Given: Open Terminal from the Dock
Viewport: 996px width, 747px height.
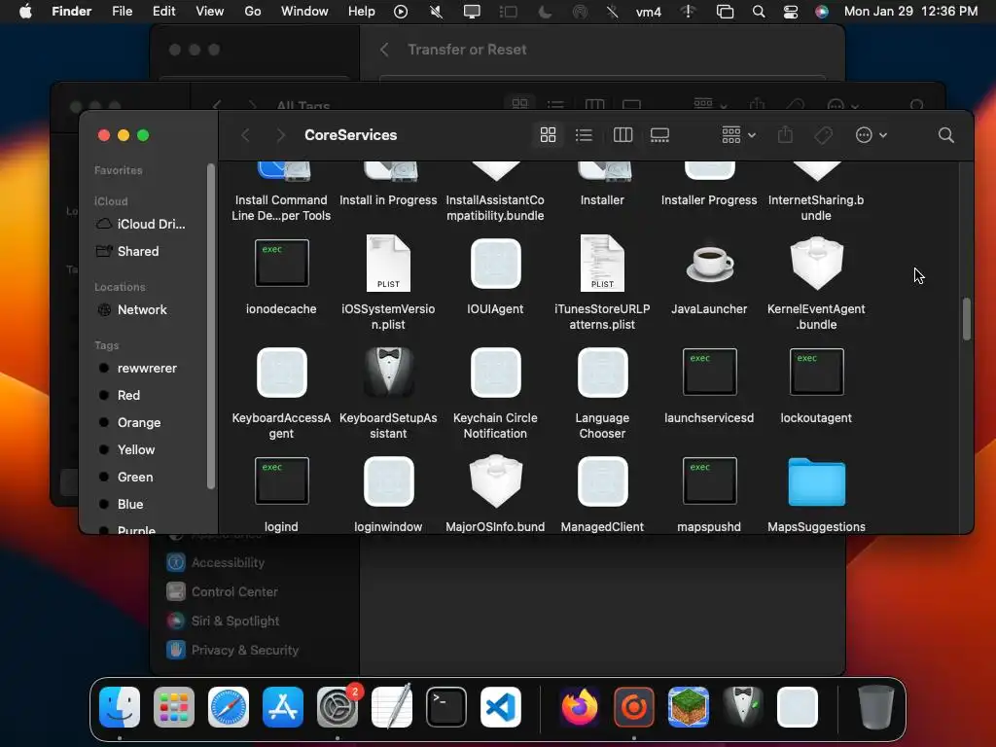Looking at the screenshot, I should pos(445,707).
